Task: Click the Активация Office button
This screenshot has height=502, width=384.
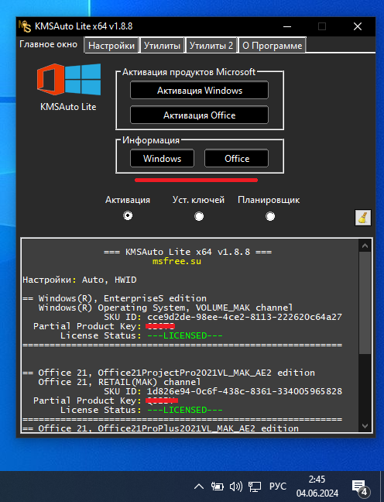Action: tap(200, 115)
